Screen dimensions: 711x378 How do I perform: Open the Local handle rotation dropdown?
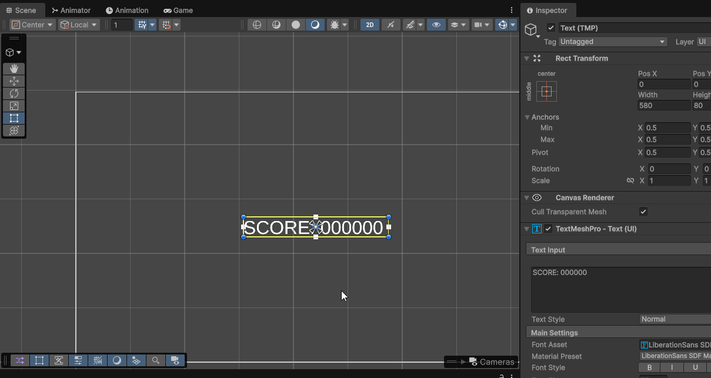79,25
